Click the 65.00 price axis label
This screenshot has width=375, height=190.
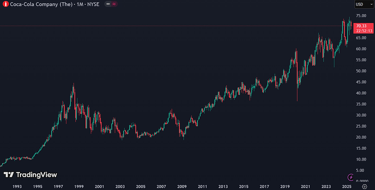tap(361, 38)
